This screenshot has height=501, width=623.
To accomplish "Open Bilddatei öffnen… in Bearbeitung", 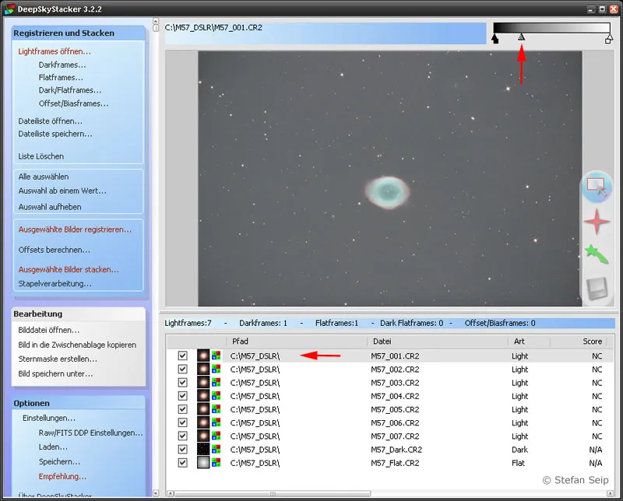I will [49, 330].
